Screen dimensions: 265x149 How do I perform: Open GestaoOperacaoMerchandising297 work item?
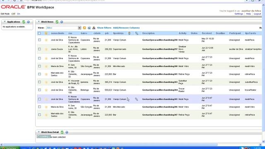pyautogui.click(x=160, y=49)
